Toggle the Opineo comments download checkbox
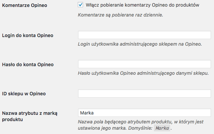 click(x=80, y=5)
